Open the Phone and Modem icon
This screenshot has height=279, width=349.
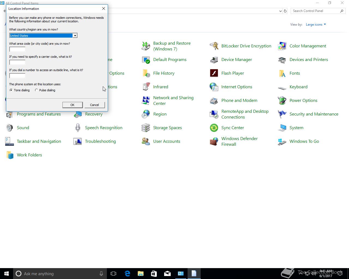pyautogui.click(x=214, y=101)
